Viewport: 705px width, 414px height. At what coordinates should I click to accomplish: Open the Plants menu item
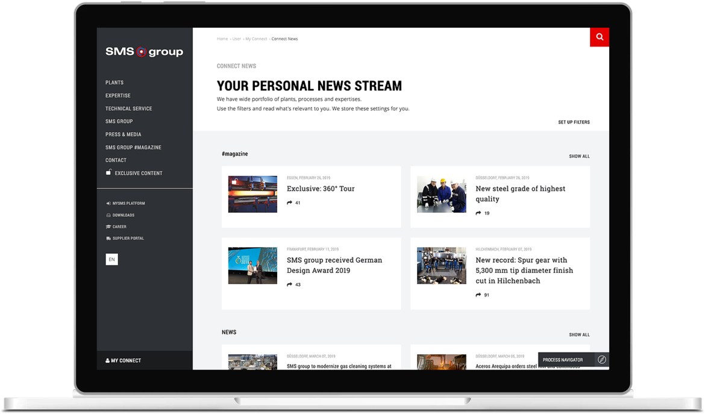pos(114,83)
